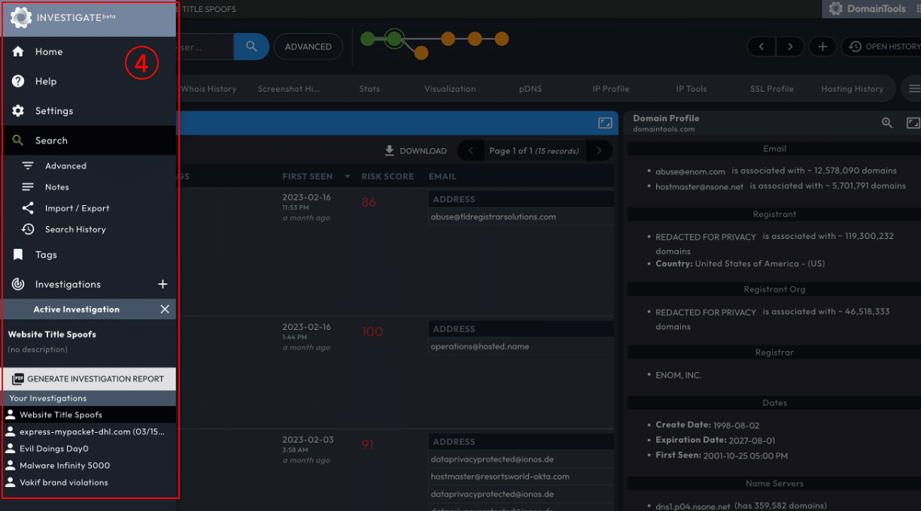Screen dimensions: 921x511
Task: Click the blue search magnifier button
Action: click(x=251, y=47)
